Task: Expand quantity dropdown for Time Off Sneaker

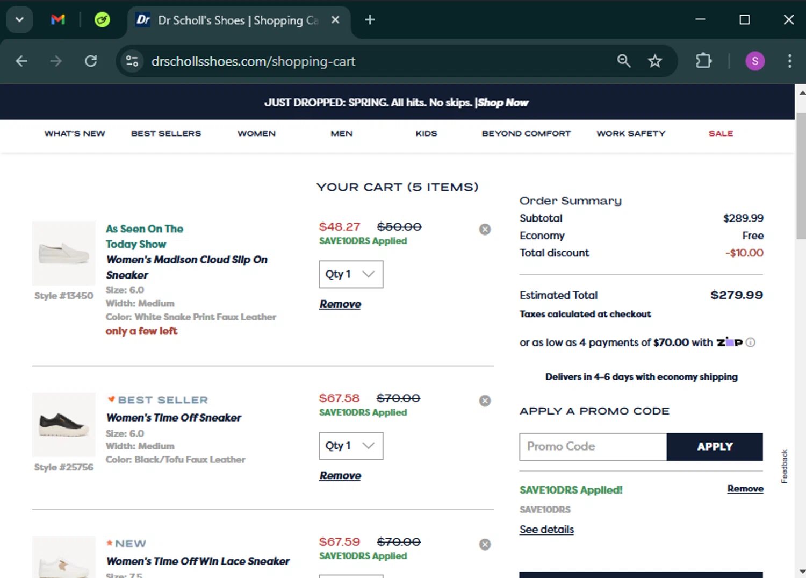Action: (x=351, y=446)
